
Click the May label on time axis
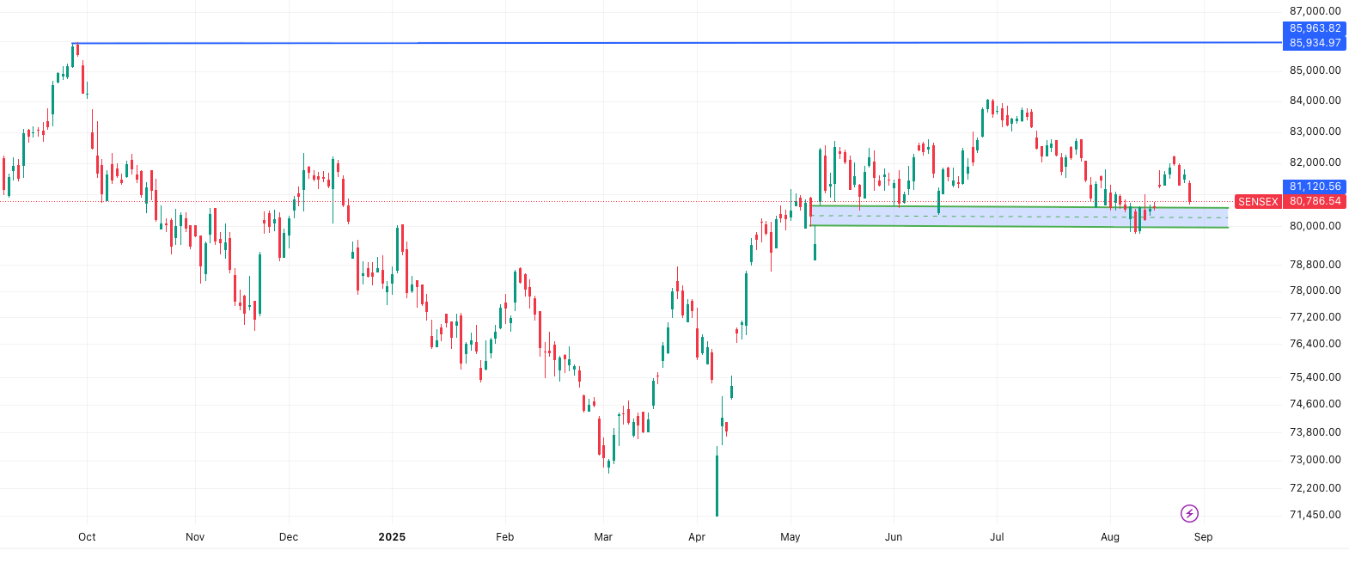790,537
